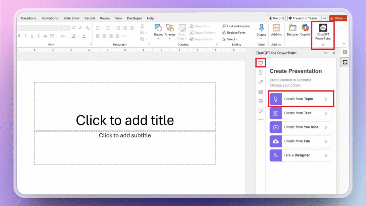Switch to the Animations tab
This screenshot has width=366, height=206.
pos(50,18)
